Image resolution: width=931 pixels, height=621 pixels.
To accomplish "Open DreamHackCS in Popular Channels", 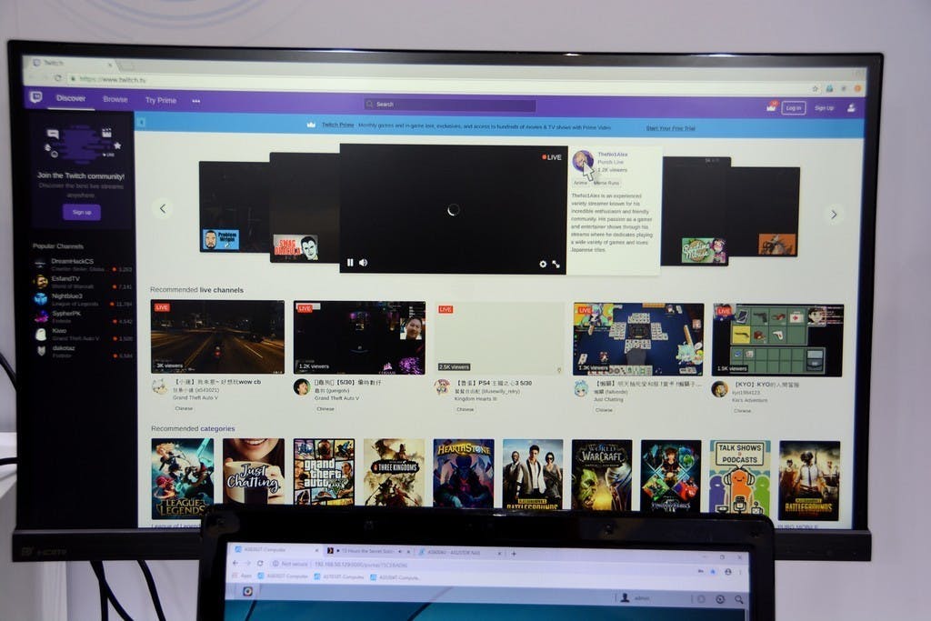I will (x=82, y=265).
